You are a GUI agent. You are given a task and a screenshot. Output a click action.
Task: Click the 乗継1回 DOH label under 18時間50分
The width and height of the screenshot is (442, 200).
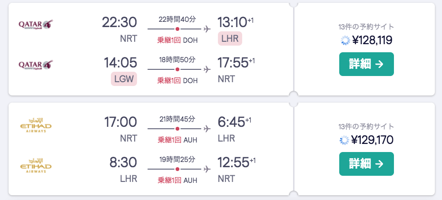click(x=177, y=81)
